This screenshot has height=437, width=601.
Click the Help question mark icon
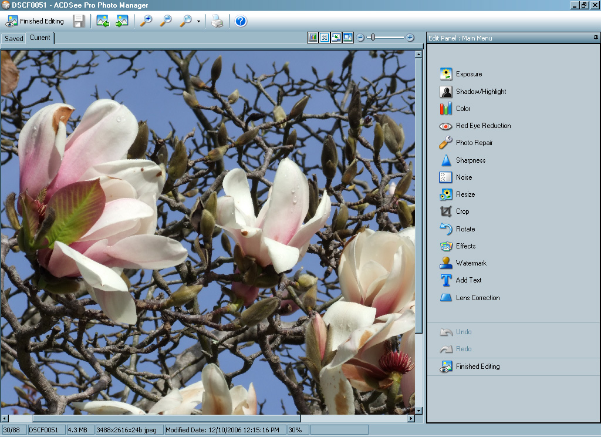tap(241, 22)
